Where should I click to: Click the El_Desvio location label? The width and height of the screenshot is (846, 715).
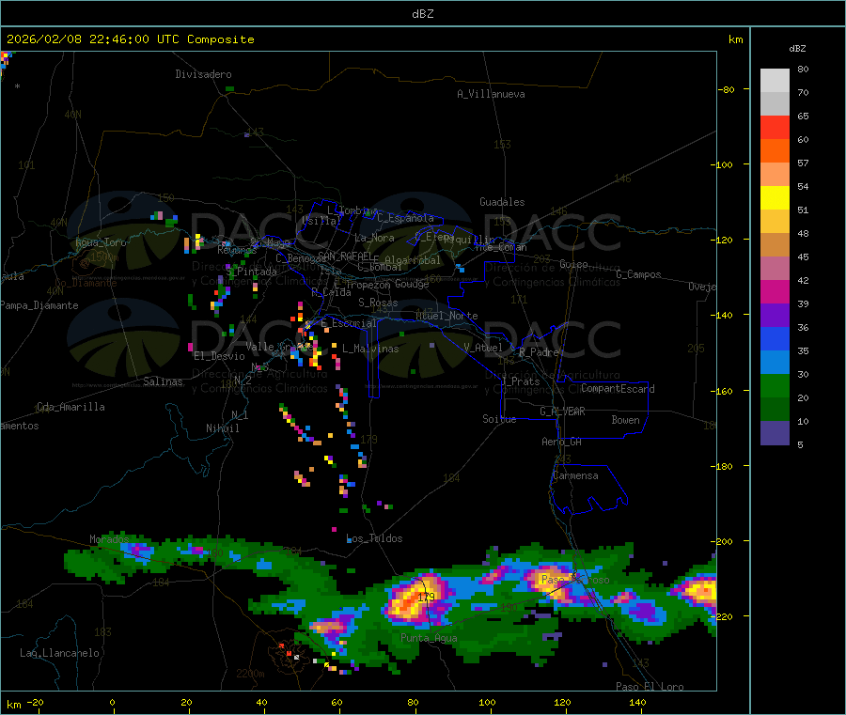[219, 356]
